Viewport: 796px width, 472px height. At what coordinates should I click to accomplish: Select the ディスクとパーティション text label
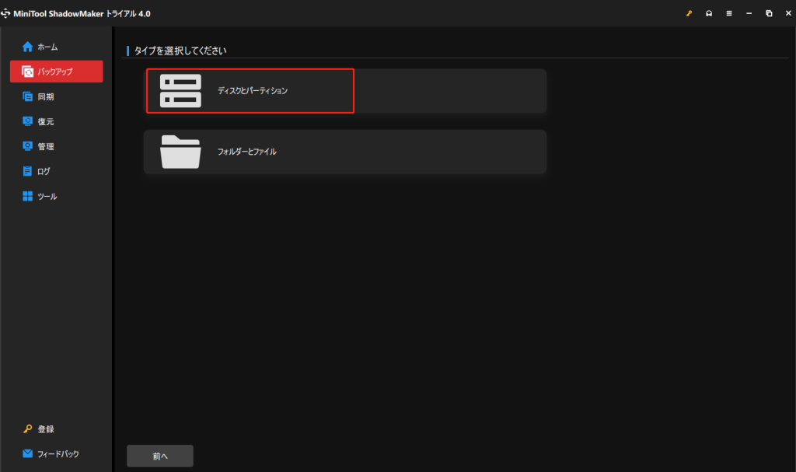pos(252,91)
